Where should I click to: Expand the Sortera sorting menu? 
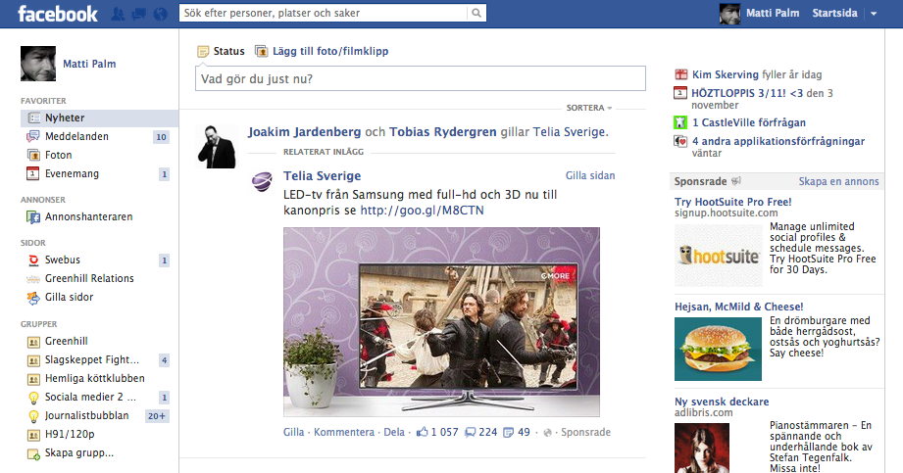(x=588, y=108)
